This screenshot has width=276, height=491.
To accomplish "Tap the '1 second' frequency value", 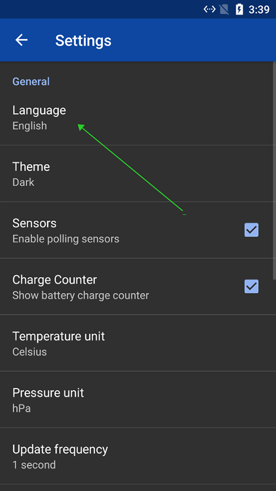I will (34, 465).
